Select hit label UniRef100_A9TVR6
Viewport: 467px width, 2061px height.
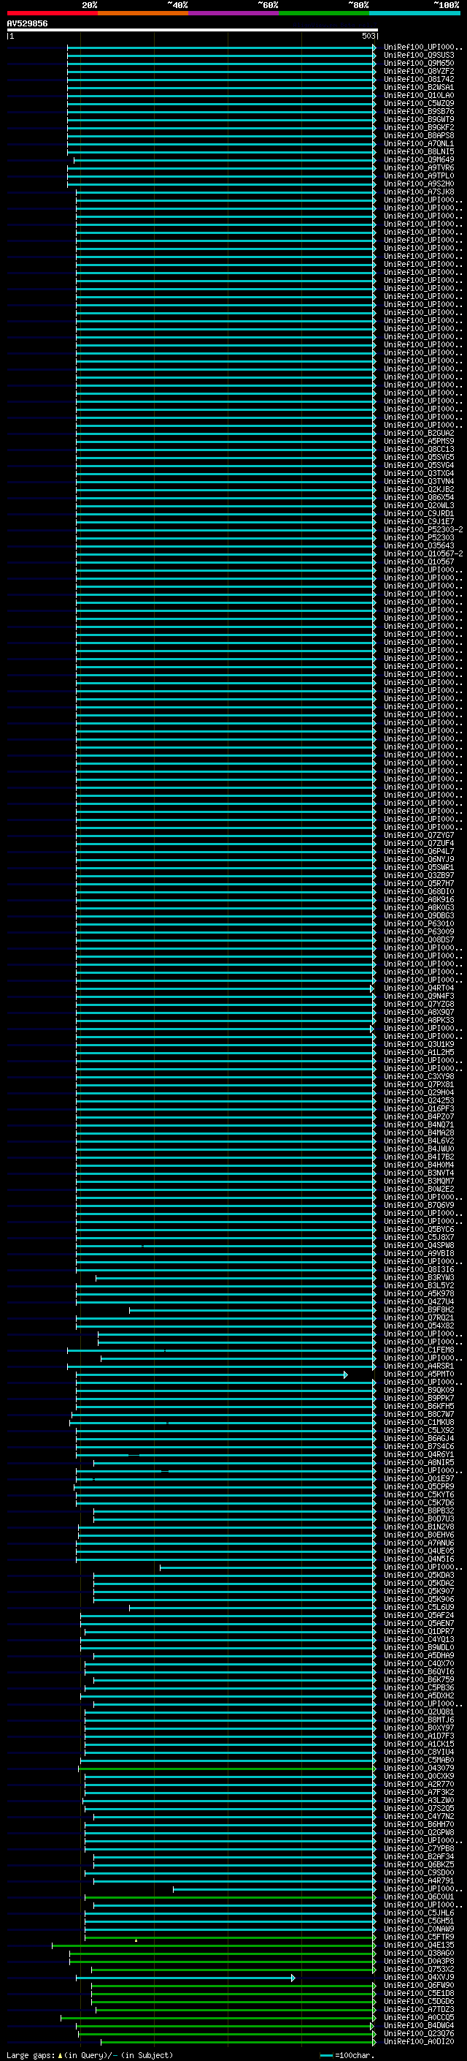[x=418, y=167]
